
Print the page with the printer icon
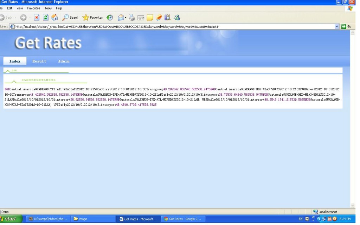[132, 18]
